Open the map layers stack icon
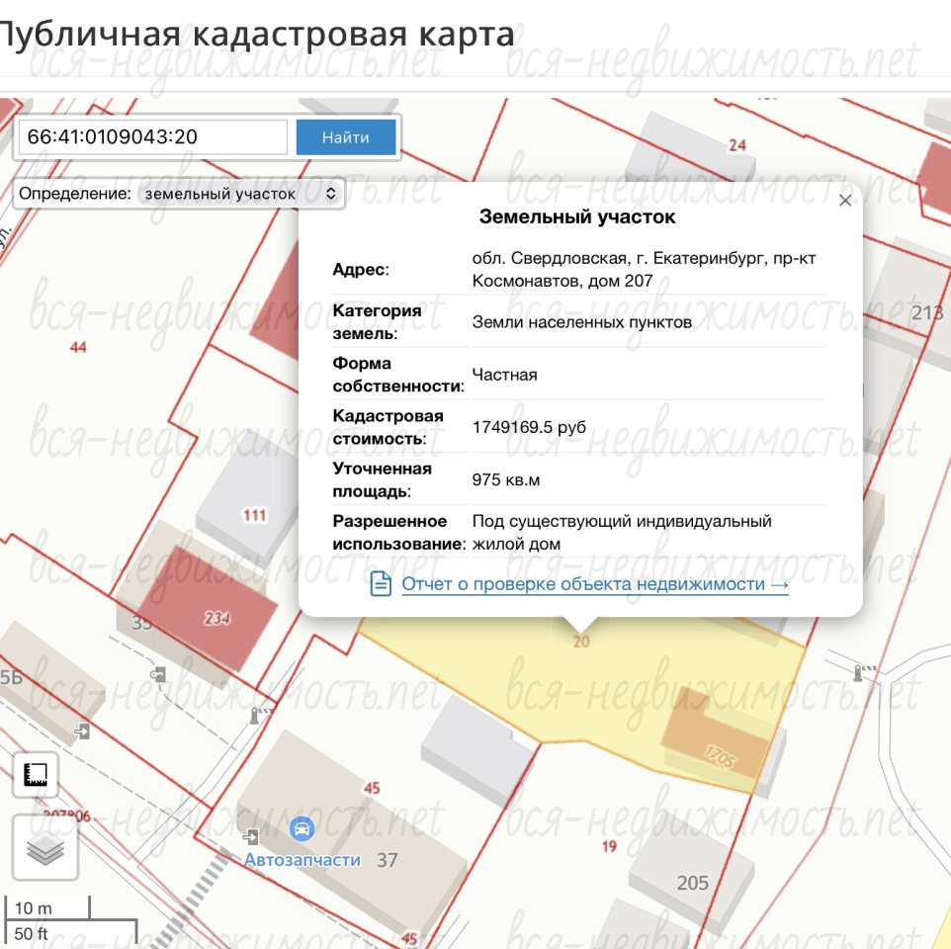Viewport: 951px width, 949px height. (x=45, y=848)
